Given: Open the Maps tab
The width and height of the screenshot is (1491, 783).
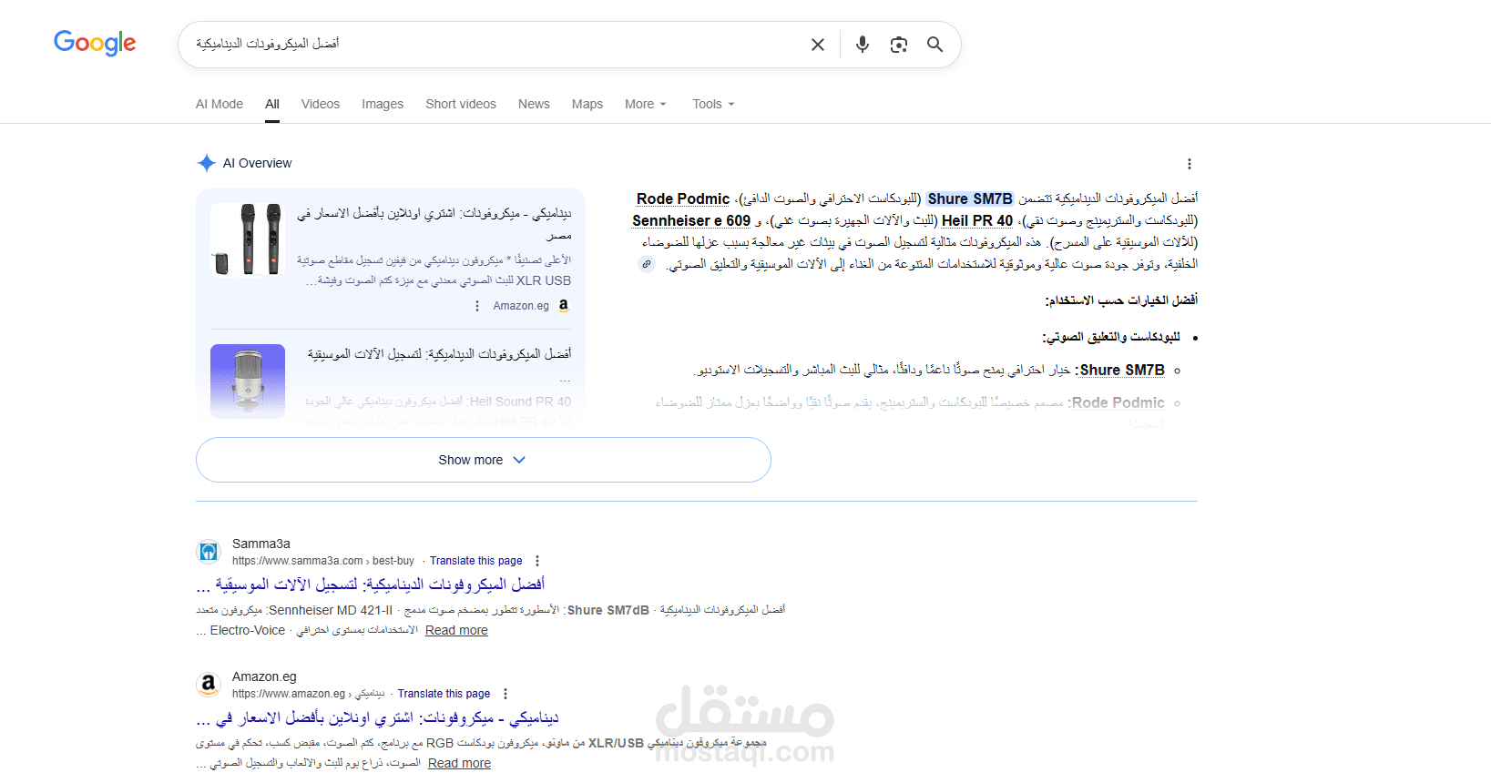Looking at the screenshot, I should [587, 104].
